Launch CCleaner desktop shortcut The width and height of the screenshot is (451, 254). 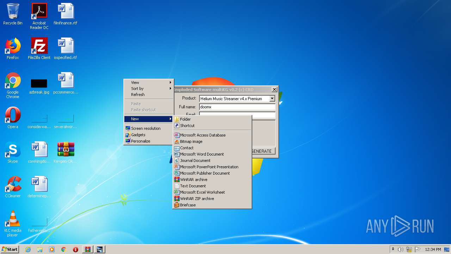coord(13,187)
